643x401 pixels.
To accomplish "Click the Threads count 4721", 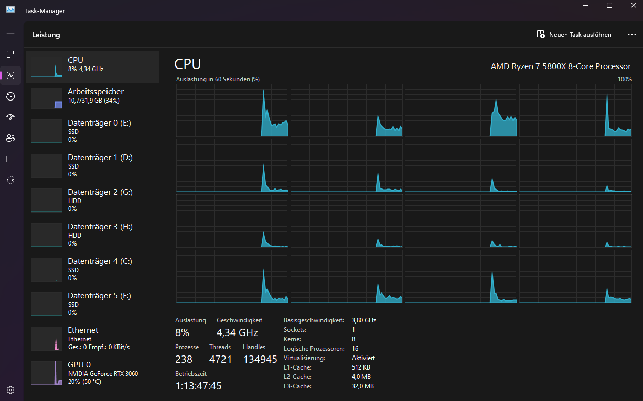I will pos(220,359).
